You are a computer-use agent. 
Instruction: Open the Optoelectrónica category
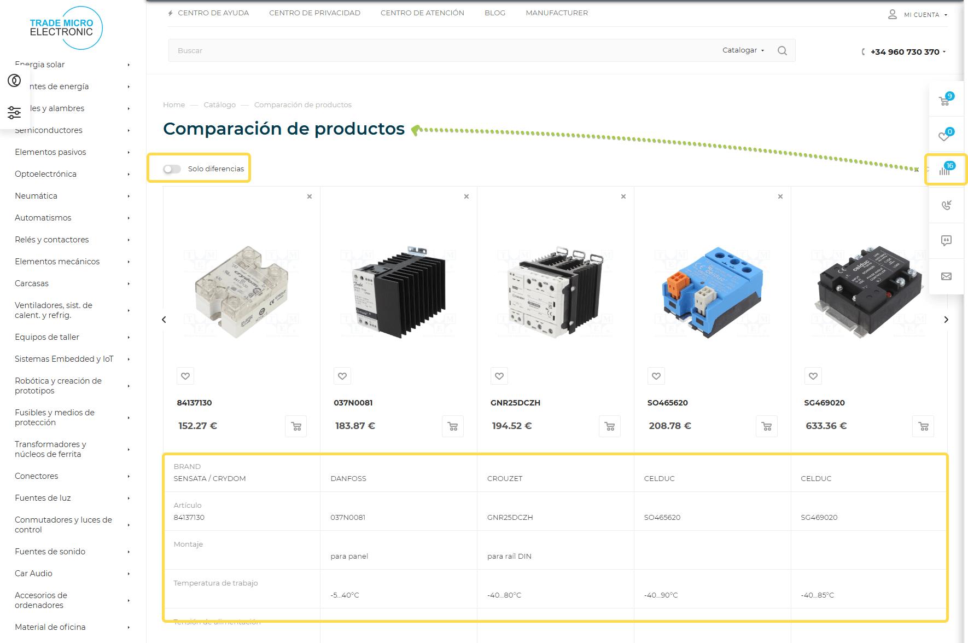coord(46,174)
